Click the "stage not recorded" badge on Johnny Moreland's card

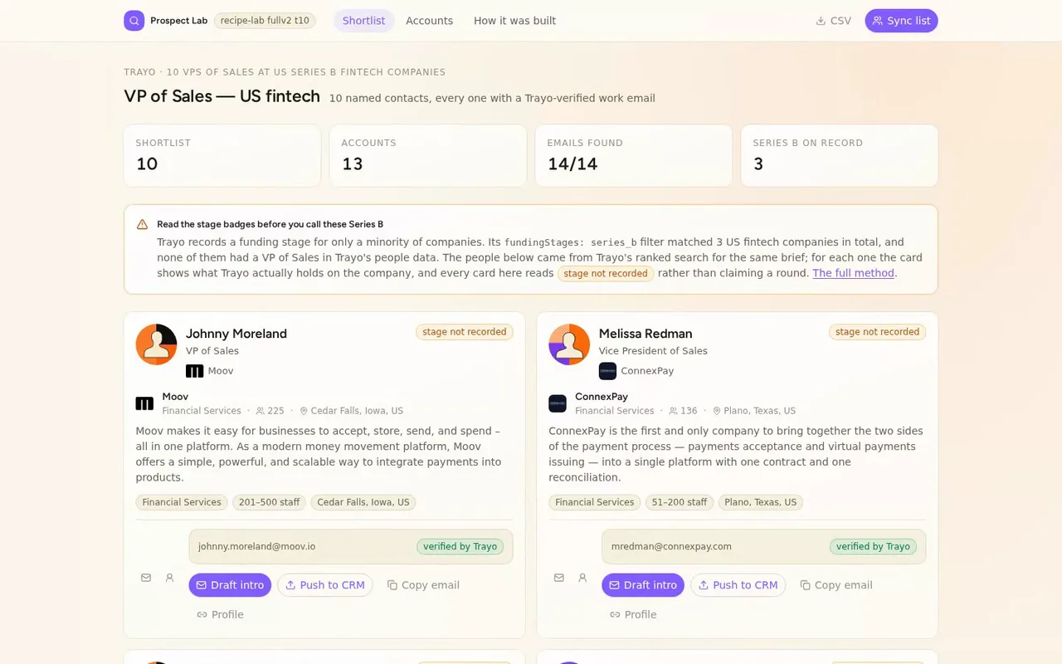(465, 332)
